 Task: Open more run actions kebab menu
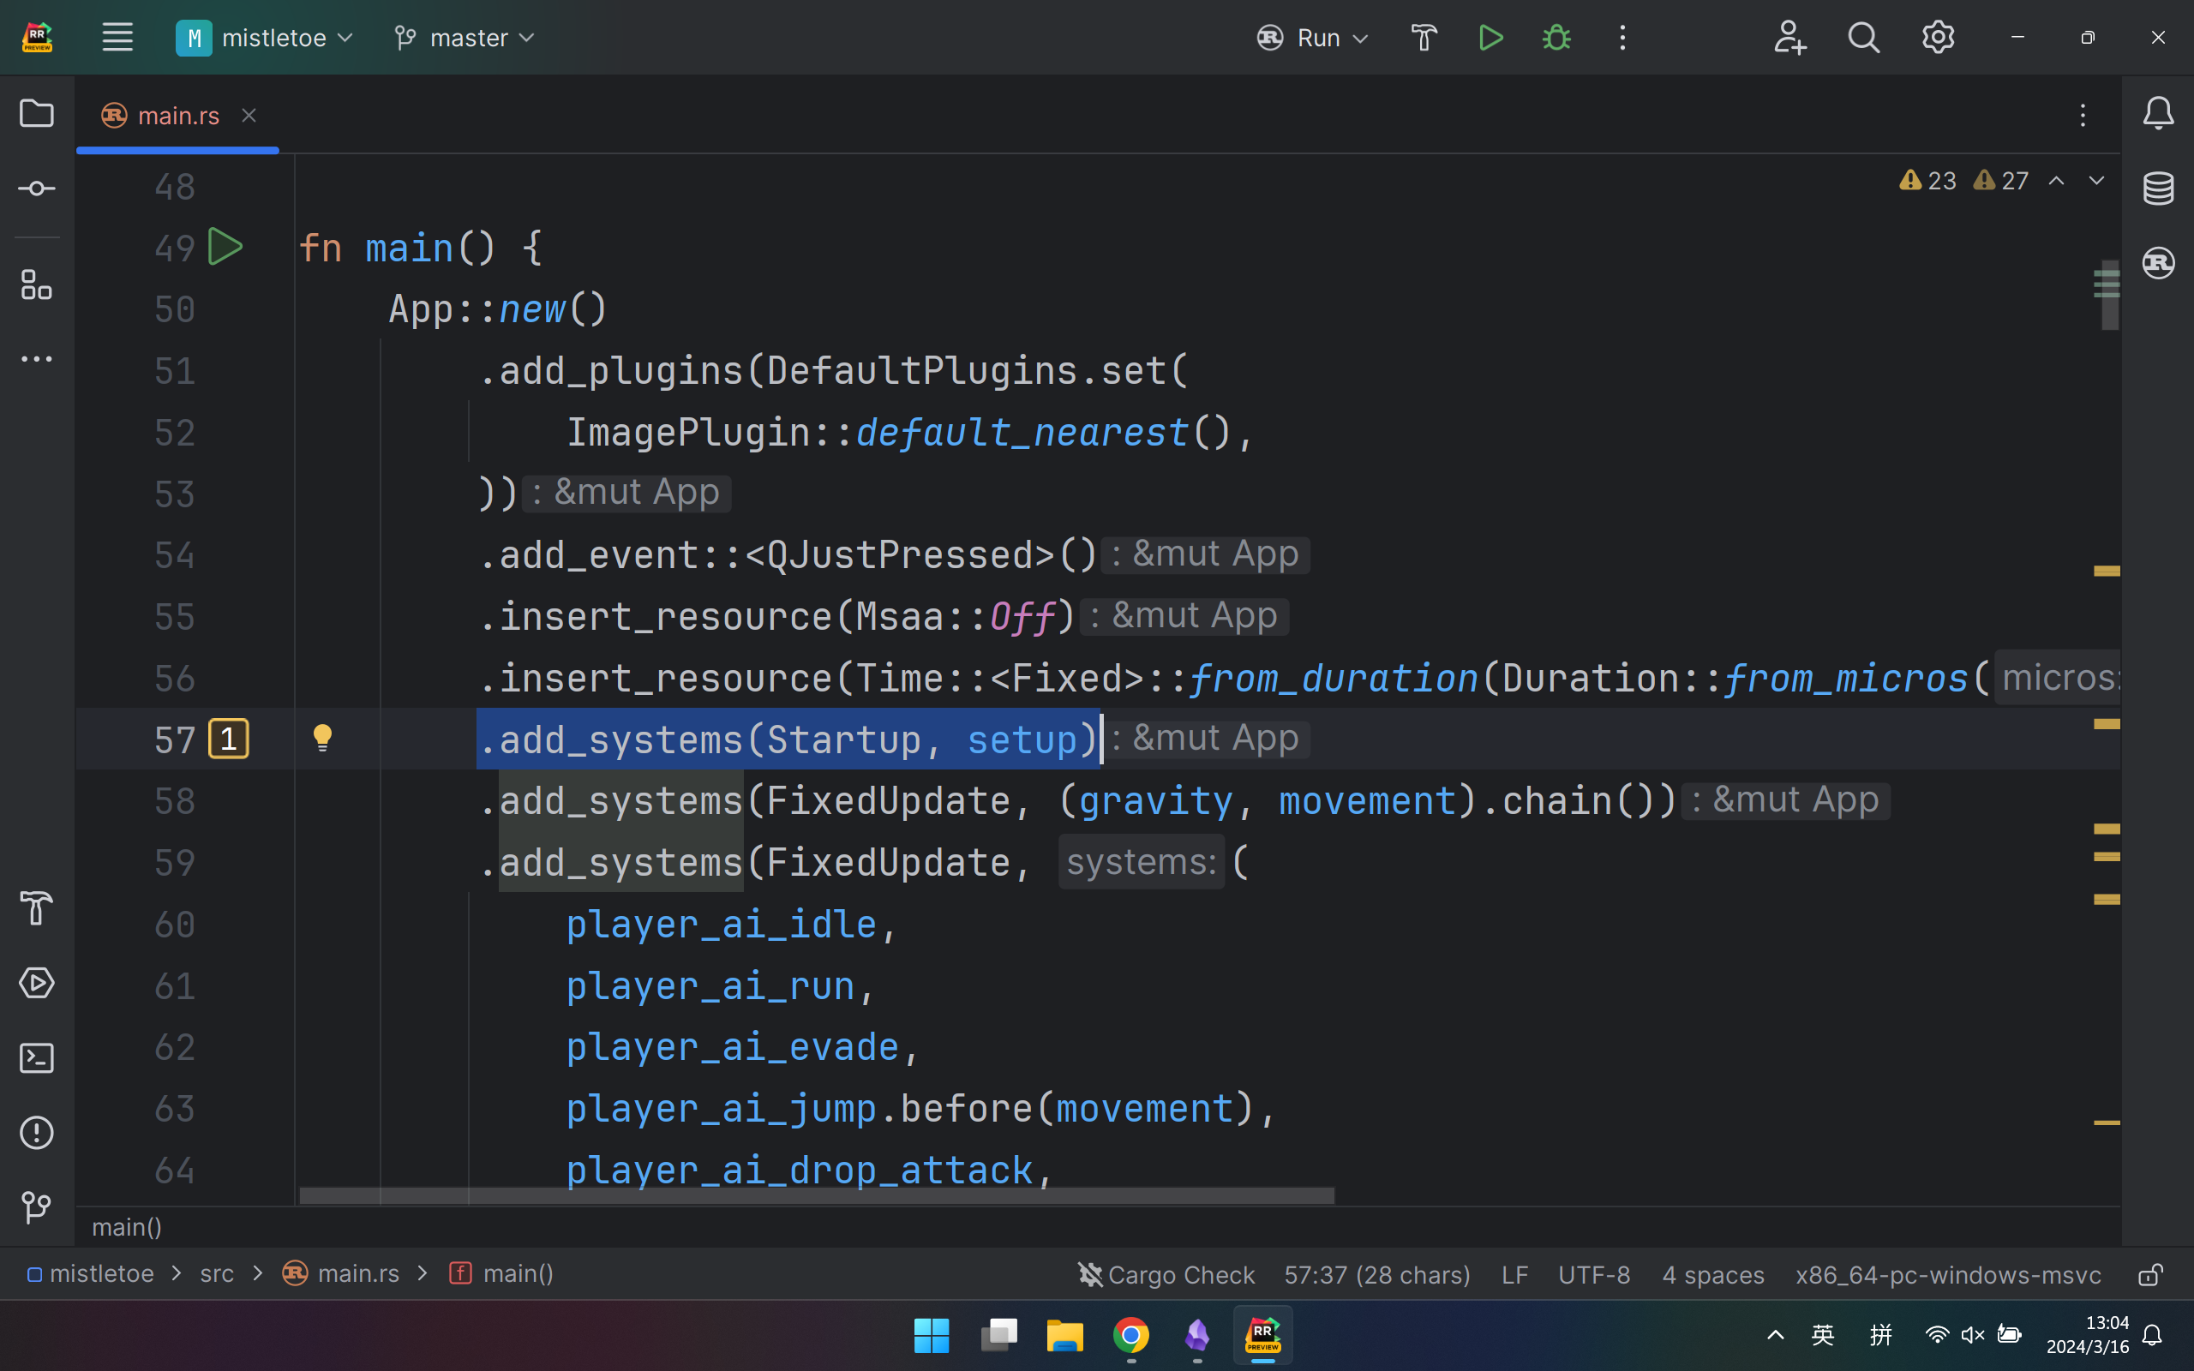pos(1623,37)
